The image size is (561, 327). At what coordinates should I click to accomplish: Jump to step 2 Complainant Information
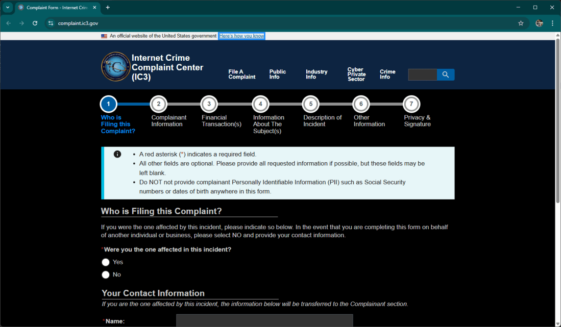point(159,105)
